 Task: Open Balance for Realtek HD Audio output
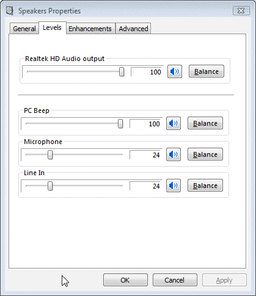pos(207,71)
